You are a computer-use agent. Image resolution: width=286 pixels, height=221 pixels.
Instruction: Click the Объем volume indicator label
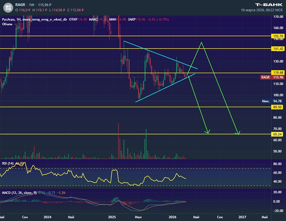(7, 24)
